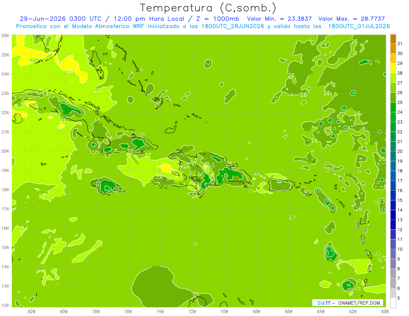Click the latitude axis label "17N"
The height and width of the screenshot is (316, 409).
(5, 209)
